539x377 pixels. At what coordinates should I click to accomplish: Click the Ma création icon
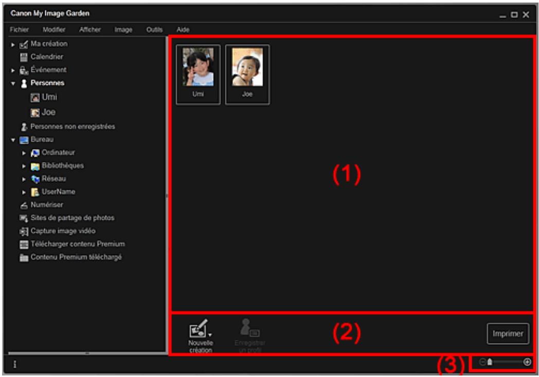point(24,44)
